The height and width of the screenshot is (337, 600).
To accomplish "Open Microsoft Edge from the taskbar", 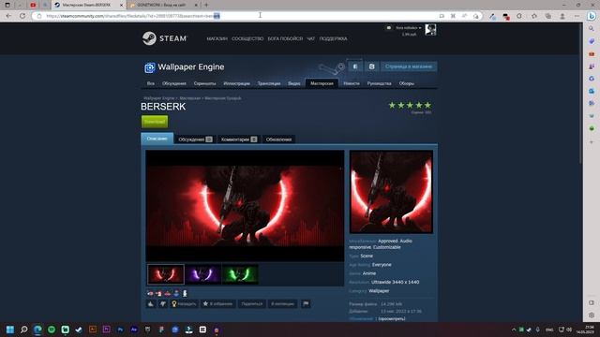I will coord(37,330).
